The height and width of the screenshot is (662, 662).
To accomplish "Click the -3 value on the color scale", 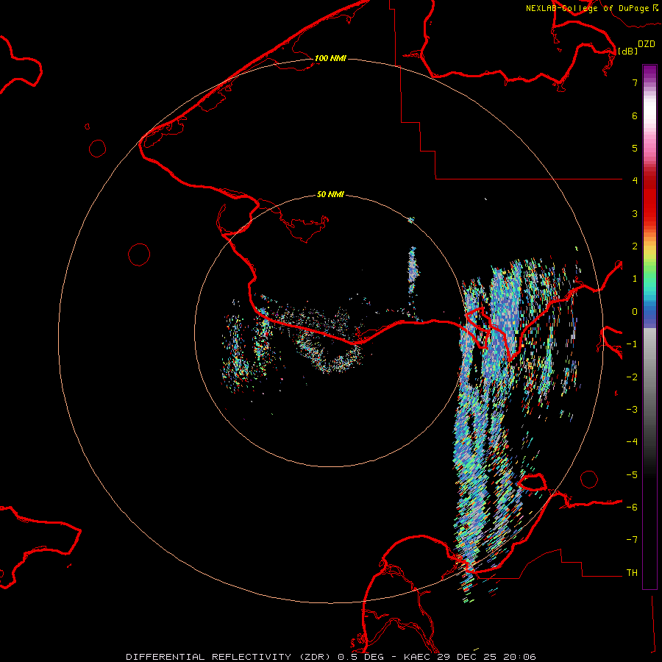I will (632, 410).
